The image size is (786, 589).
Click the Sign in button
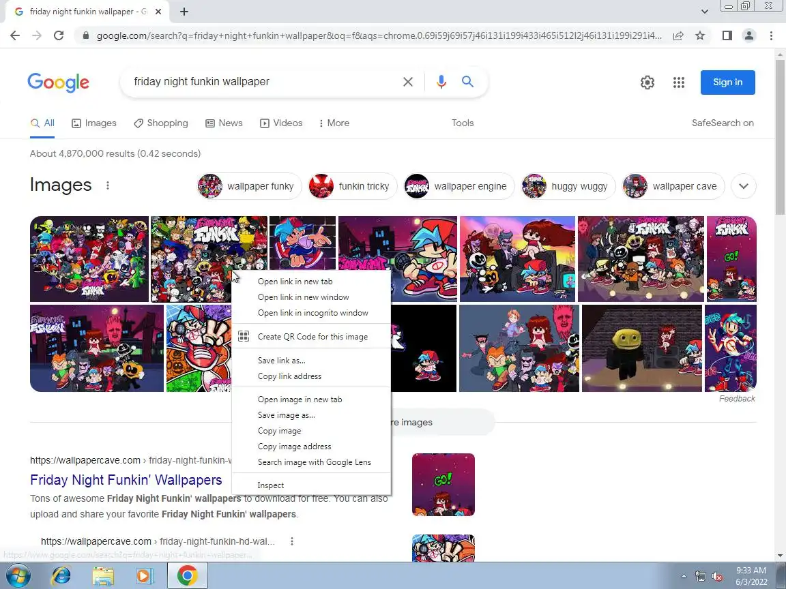728,82
